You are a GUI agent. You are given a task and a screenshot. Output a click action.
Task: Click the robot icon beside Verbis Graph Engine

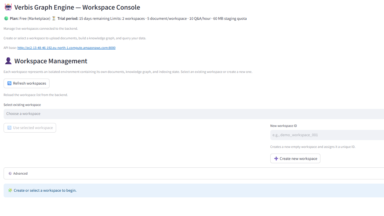(x=8, y=7)
